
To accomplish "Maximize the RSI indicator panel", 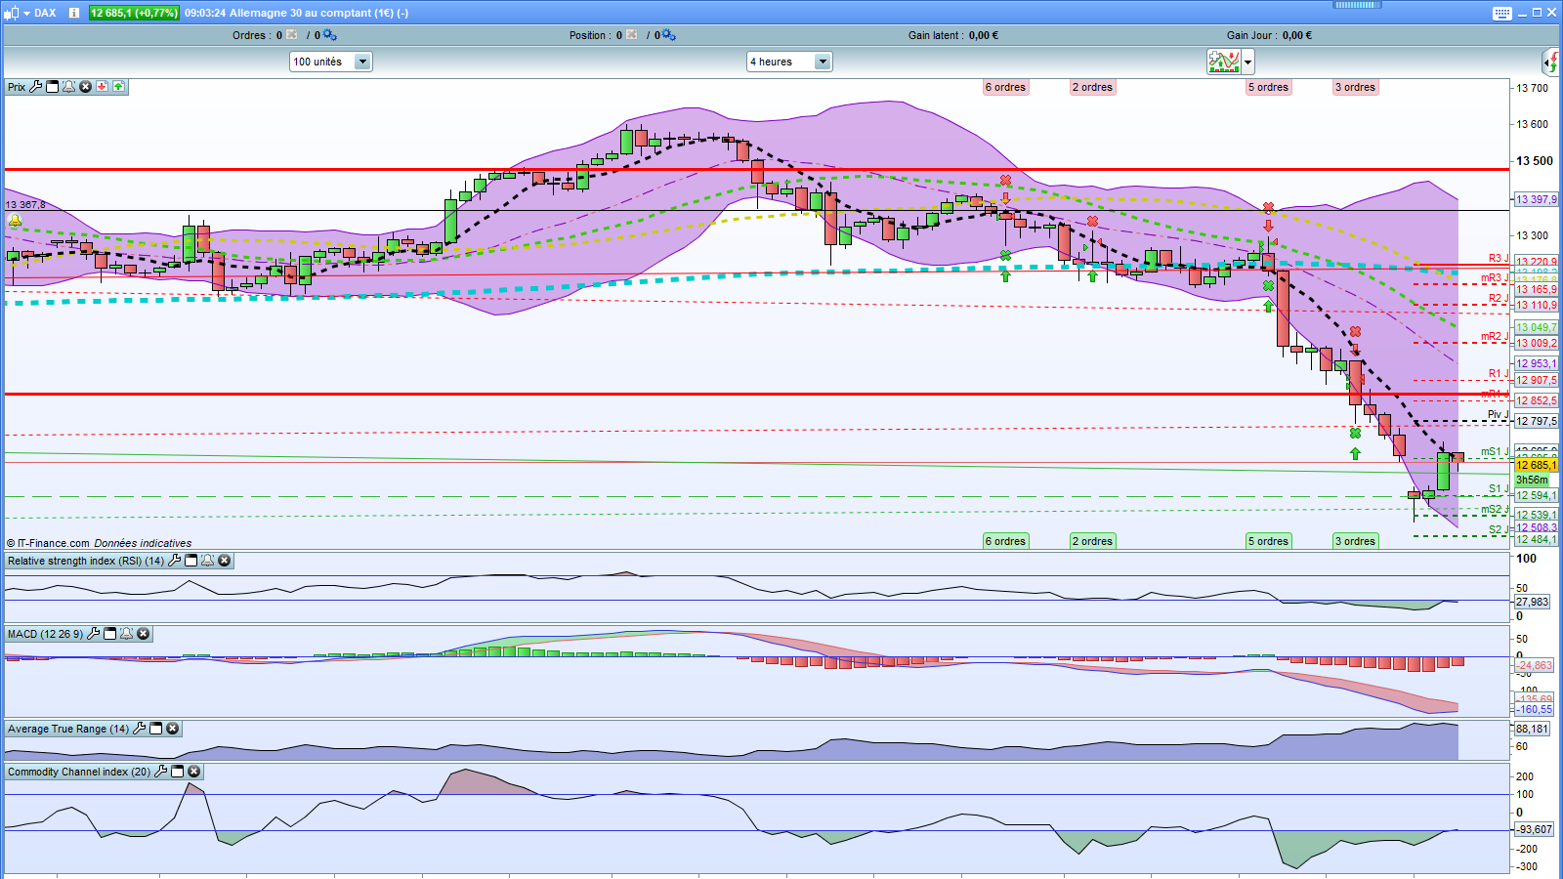I will (x=191, y=561).
